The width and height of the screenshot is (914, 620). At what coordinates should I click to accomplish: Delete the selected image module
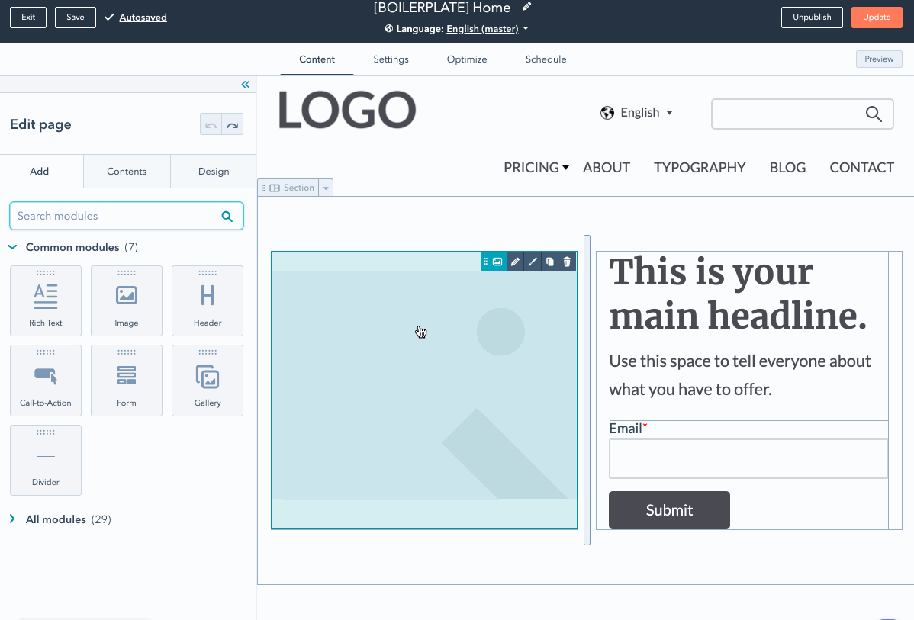[x=567, y=262]
